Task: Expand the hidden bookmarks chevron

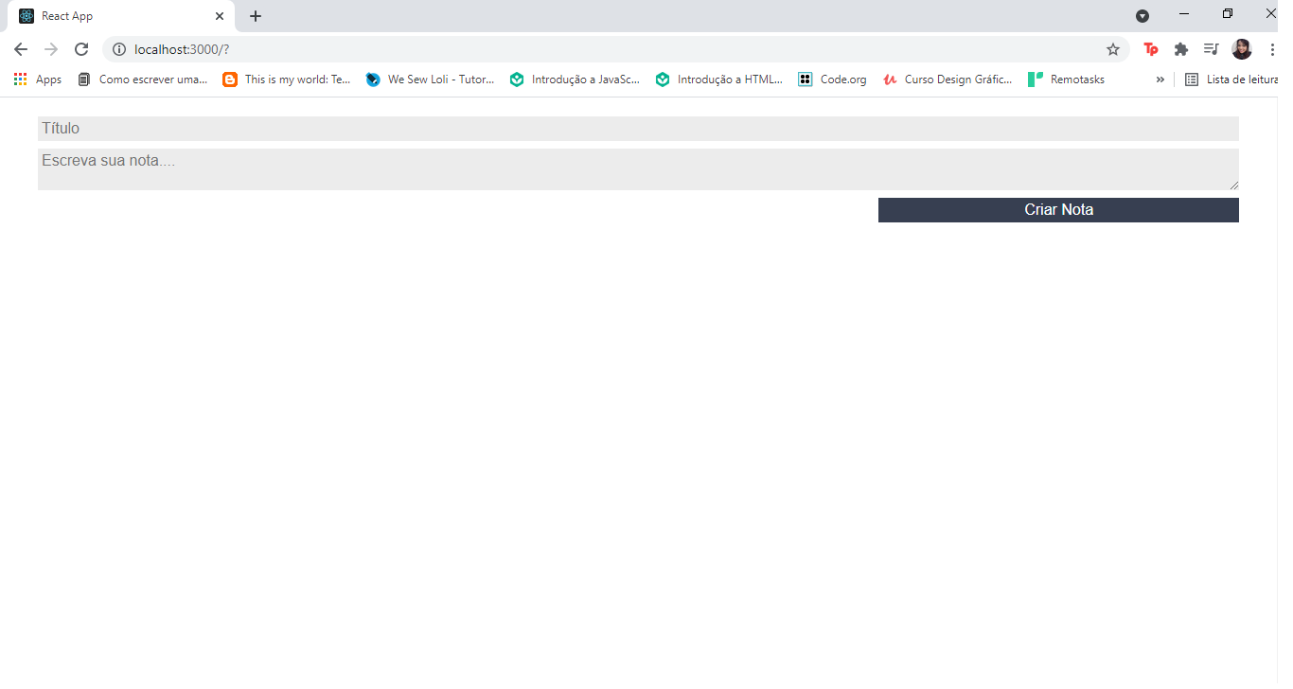Action: pos(1160,79)
